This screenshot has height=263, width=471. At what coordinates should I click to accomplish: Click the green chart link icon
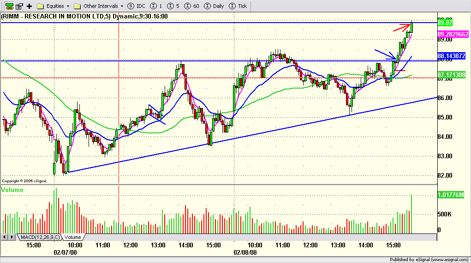(9, 6)
